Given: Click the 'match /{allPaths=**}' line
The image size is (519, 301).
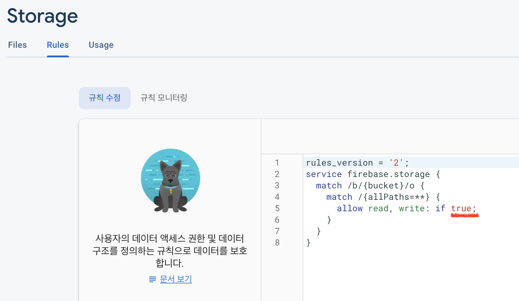Looking at the screenshot, I should click(383, 197).
